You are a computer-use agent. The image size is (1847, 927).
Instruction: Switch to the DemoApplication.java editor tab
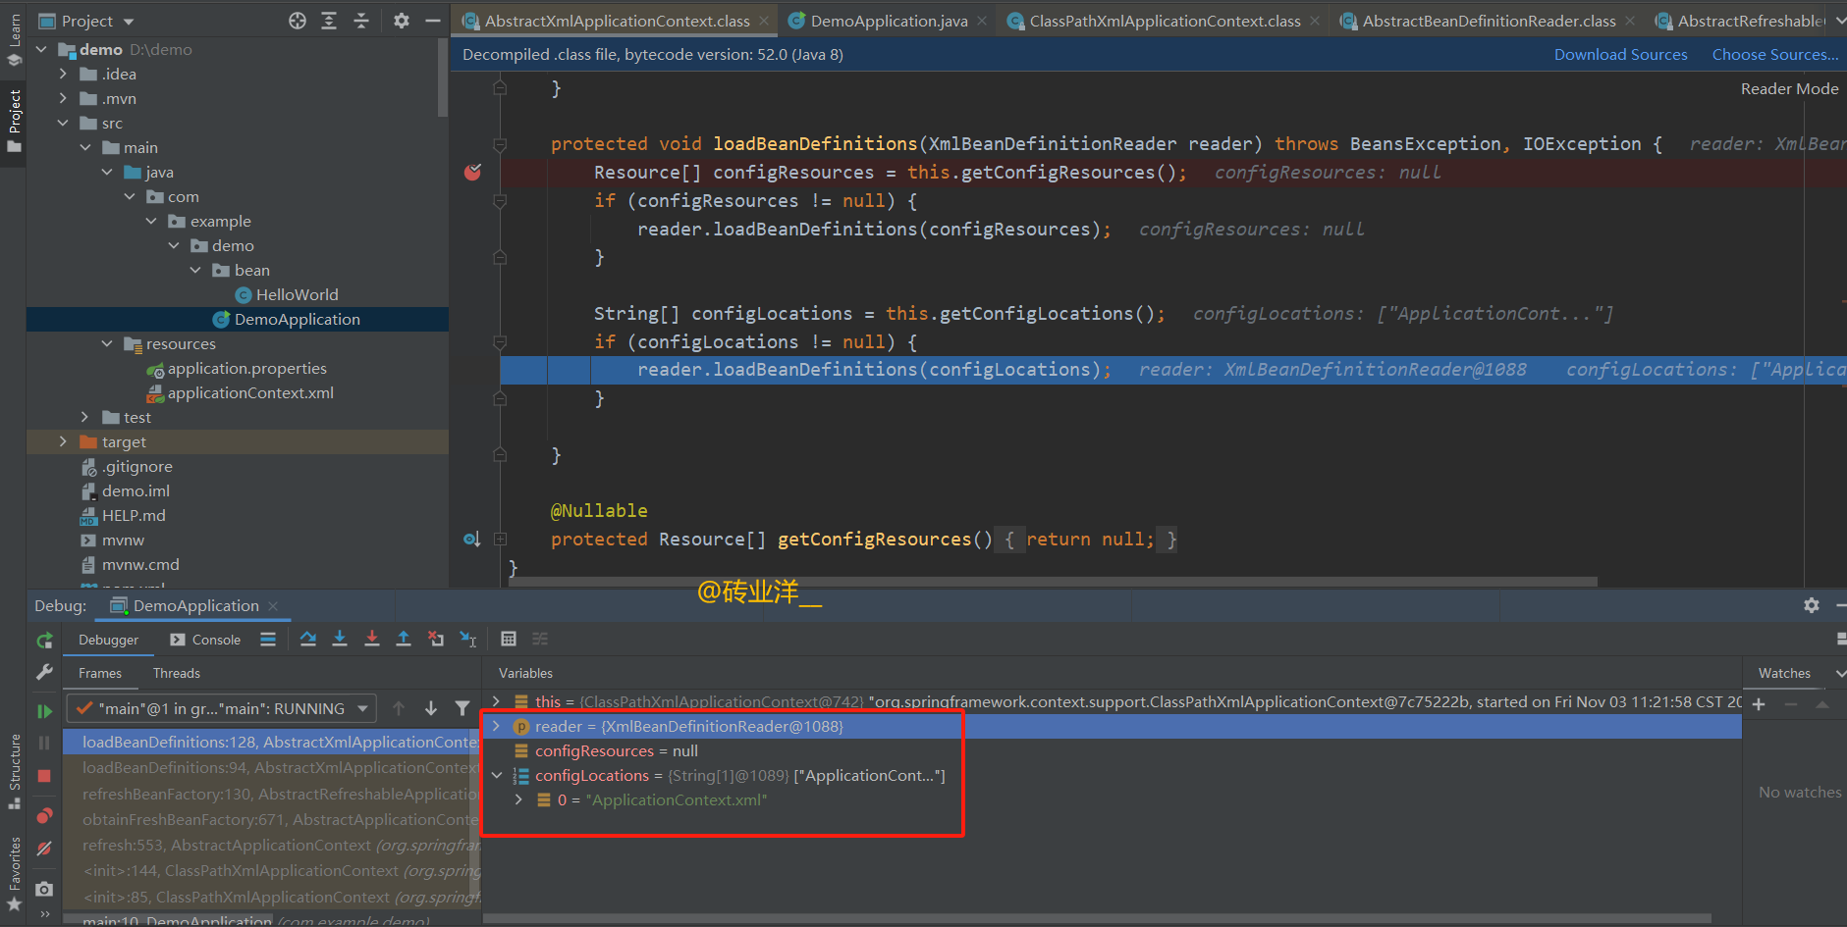(888, 21)
